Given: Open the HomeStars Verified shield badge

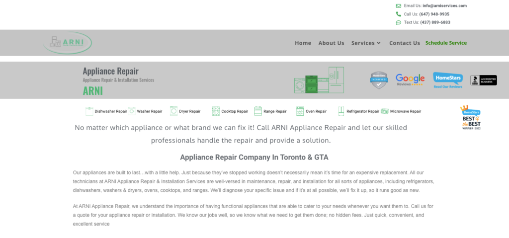Looking at the screenshot, I should tap(379, 80).
